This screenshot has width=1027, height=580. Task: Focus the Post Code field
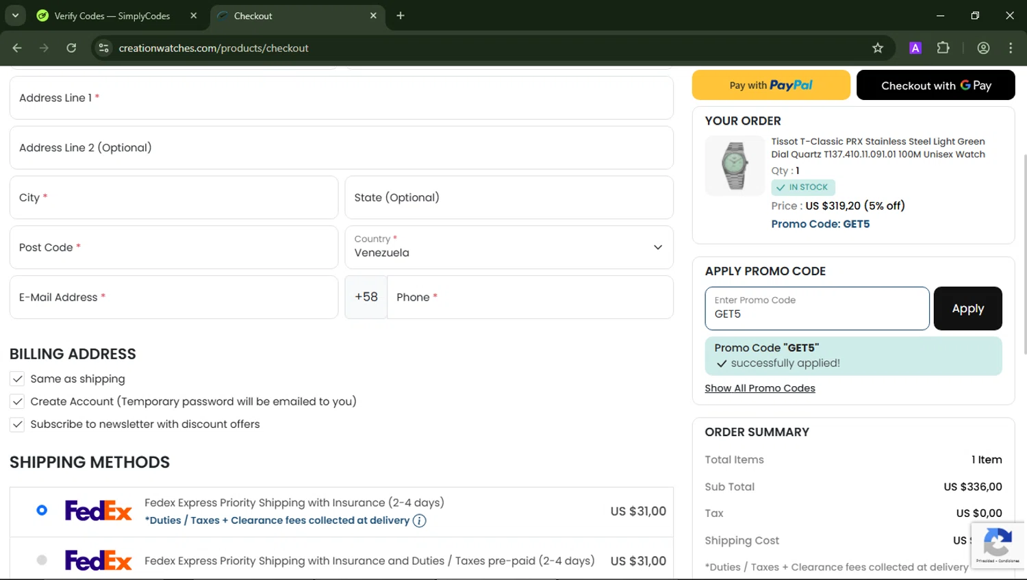click(174, 247)
